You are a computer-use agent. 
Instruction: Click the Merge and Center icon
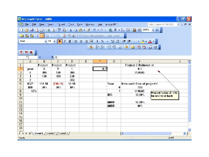[91, 41]
